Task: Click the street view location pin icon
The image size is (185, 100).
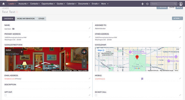Action: (x=22, y=52)
